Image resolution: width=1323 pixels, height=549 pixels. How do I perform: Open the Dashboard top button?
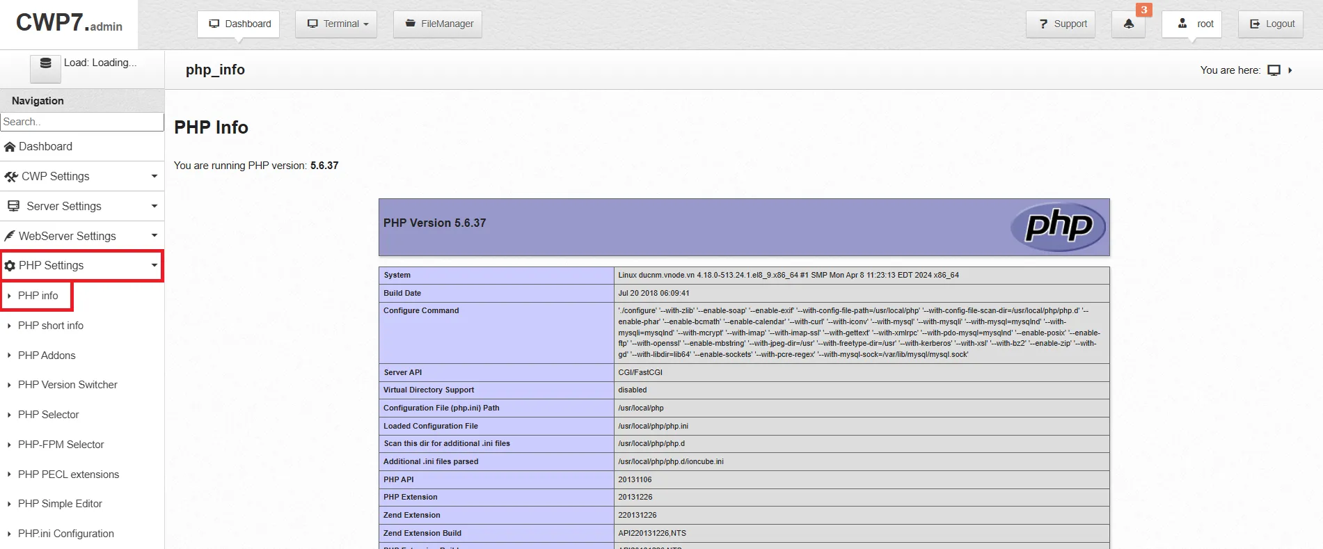(239, 24)
